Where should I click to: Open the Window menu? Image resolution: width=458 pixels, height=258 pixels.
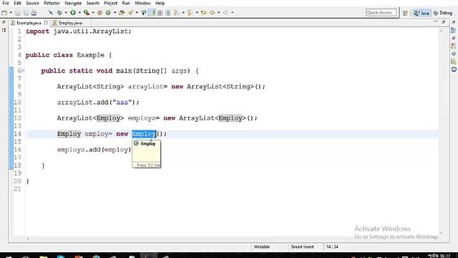(142, 3)
